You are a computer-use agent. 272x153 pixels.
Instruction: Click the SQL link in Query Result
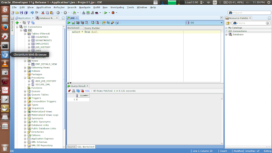pyautogui.click(x=88, y=91)
